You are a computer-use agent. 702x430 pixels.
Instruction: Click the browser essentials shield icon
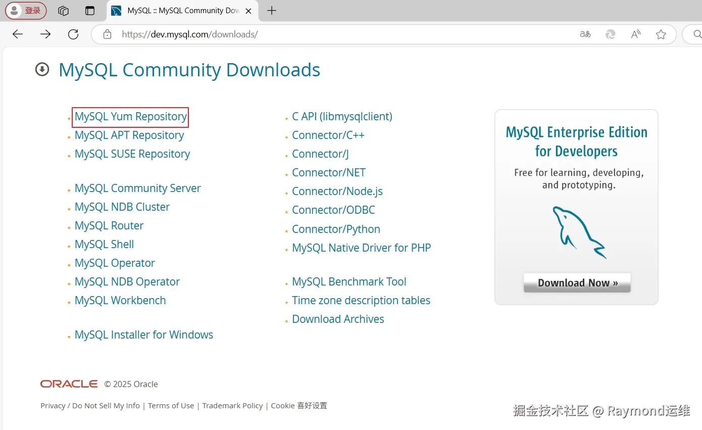(611, 34)
